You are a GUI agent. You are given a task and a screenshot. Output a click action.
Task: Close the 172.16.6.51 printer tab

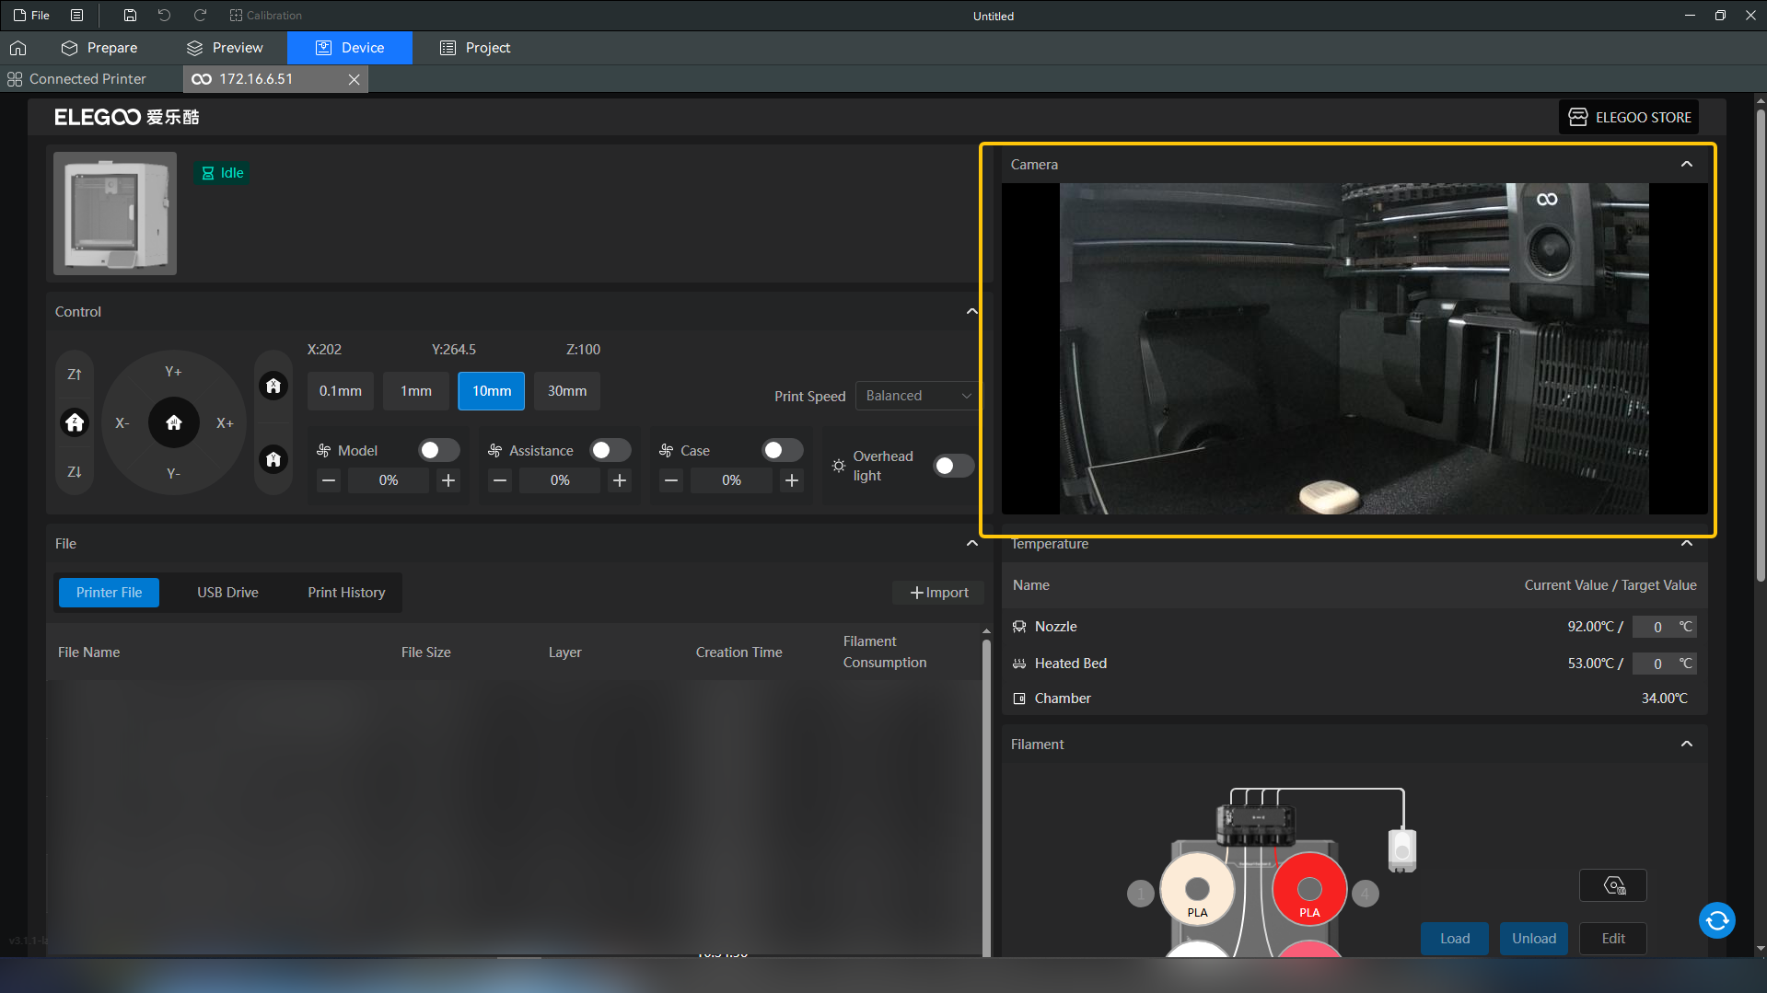point(354,80)
